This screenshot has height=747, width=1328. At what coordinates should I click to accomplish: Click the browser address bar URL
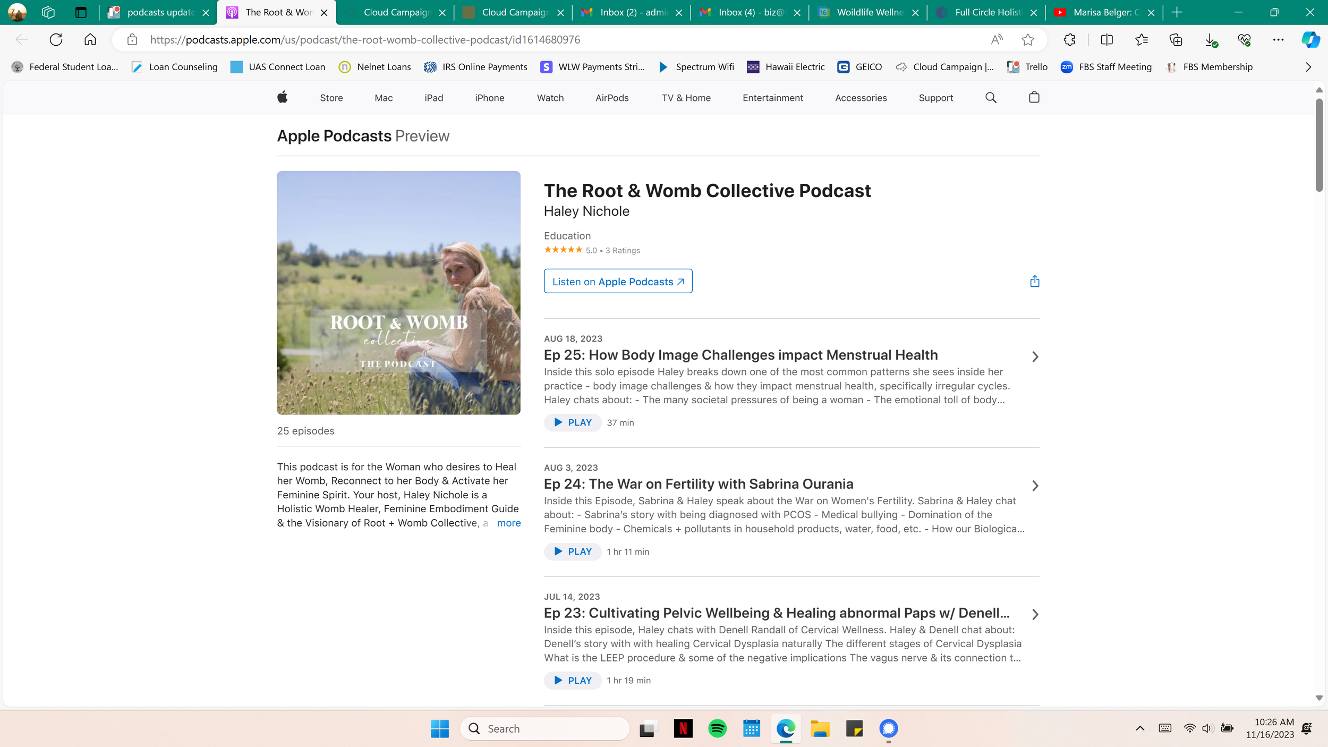[x=364, y=40]
